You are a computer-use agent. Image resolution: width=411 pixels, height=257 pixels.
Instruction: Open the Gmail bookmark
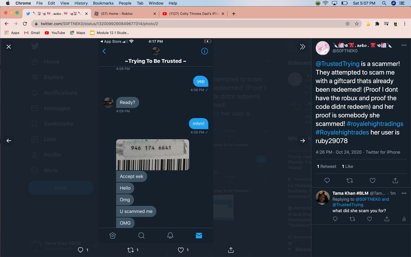32,33
